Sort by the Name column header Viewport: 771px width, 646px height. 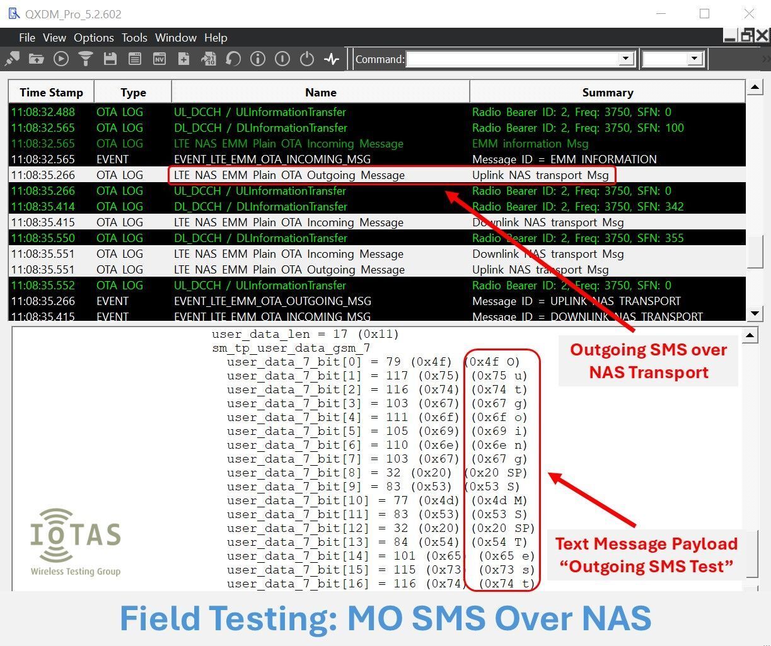[x=320, y=92]
